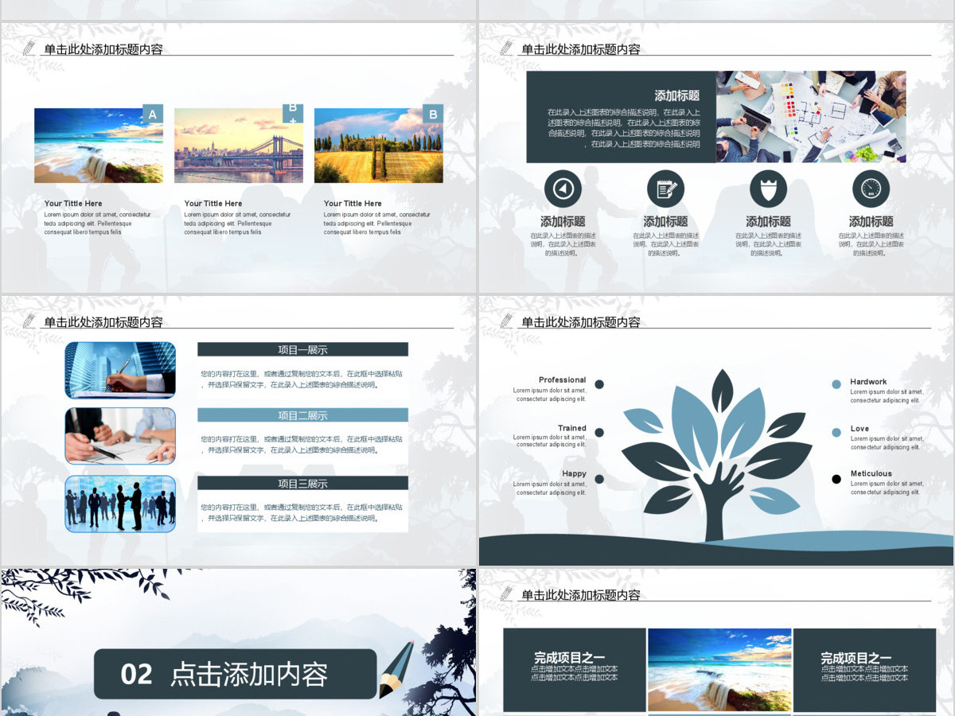Viewport: 955px width, 716px height.
Task: Click the 项目二展示 header bar
Action: 302,415
